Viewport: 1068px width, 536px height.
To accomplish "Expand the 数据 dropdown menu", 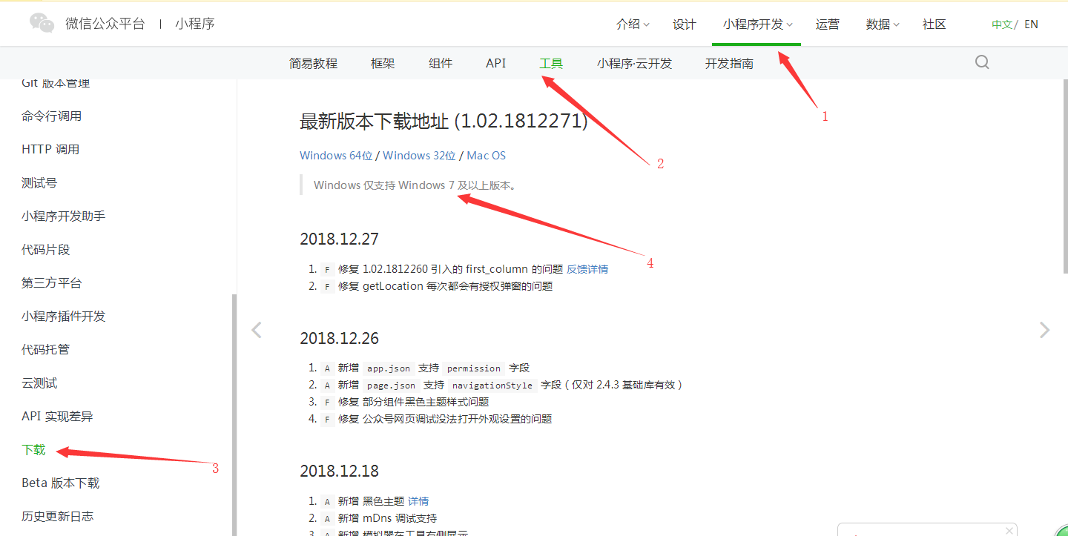I will point(881,24).
